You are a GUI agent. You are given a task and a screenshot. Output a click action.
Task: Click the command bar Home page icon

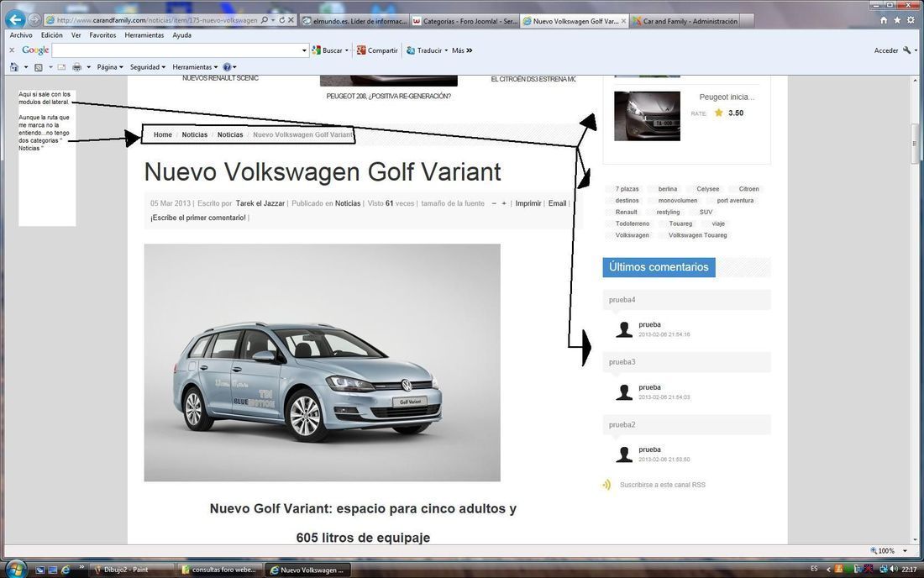(x=14, y=67)
